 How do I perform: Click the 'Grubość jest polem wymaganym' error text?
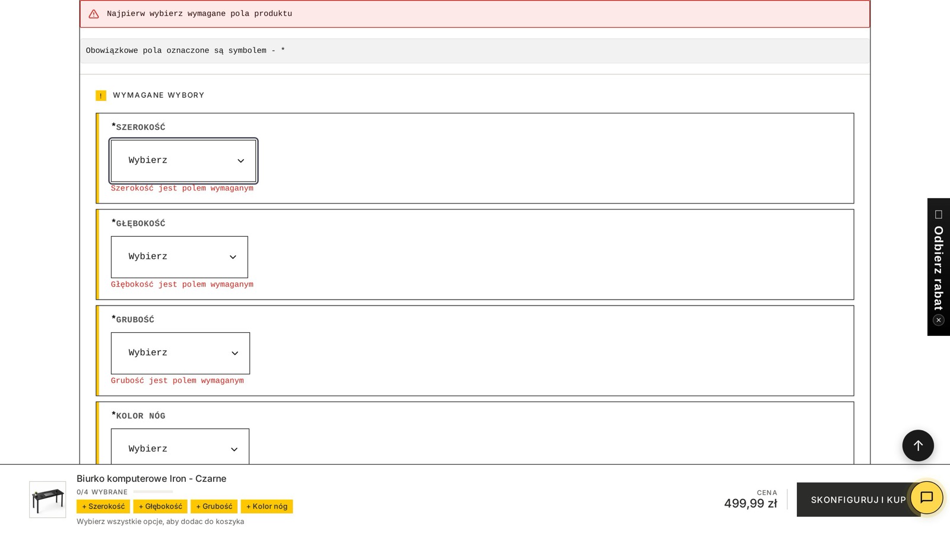pyautogui.click(x=178, y=380)
